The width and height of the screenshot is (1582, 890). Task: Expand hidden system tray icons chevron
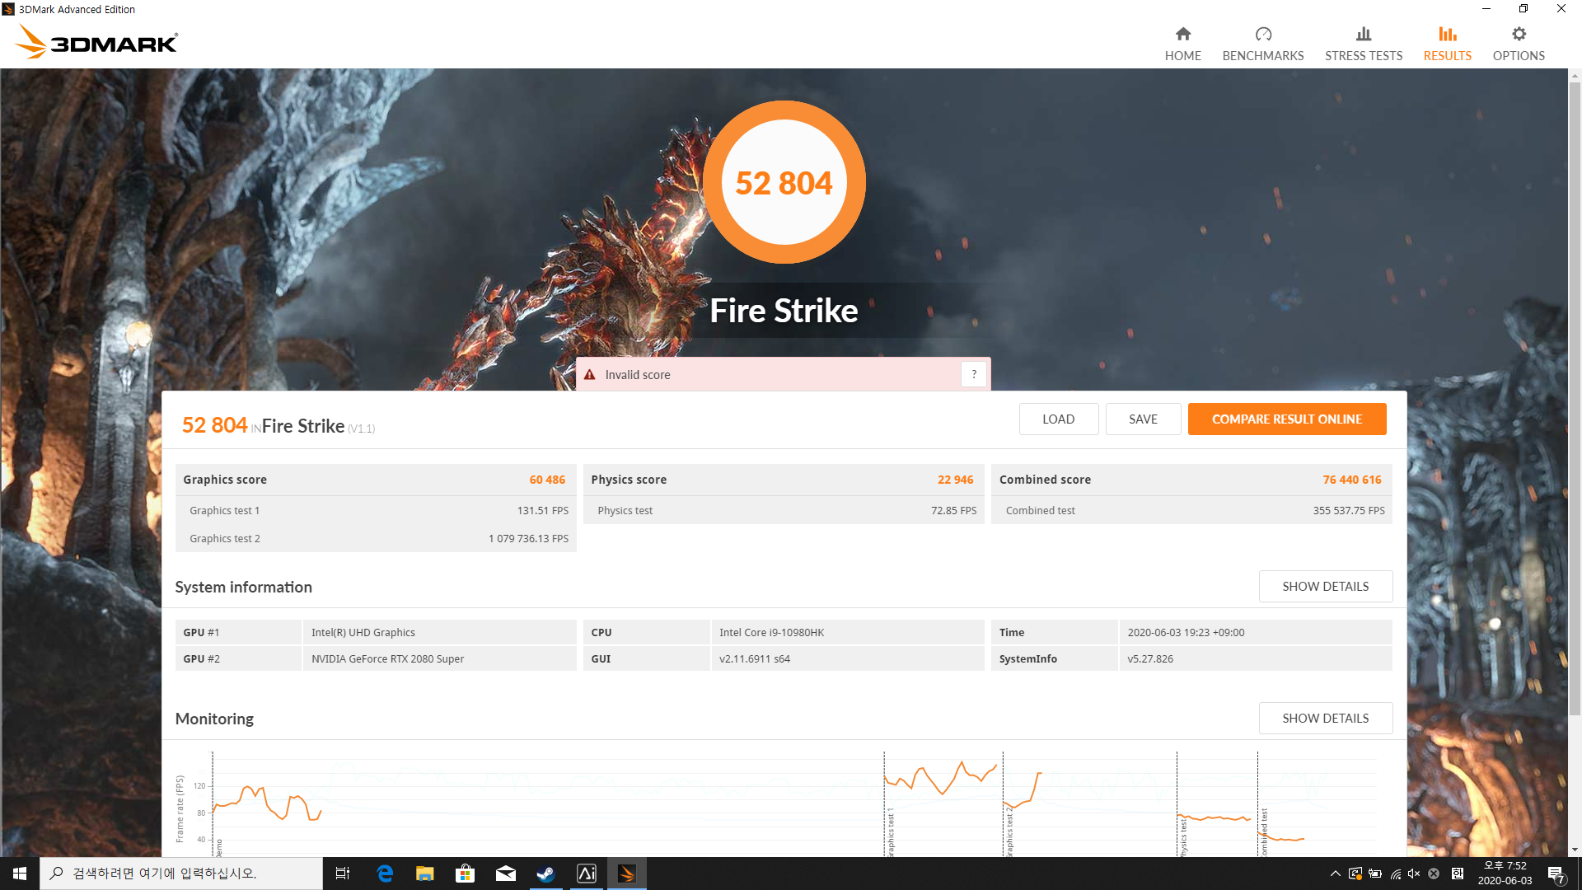tap(1335, 874)
